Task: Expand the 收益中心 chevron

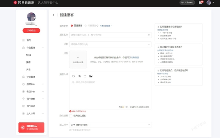Action: (43, 92)
